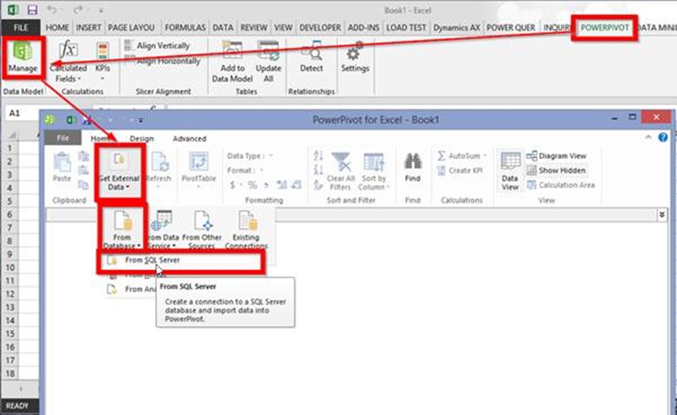Open the Get External Data dropdown

tap(119, 172)
